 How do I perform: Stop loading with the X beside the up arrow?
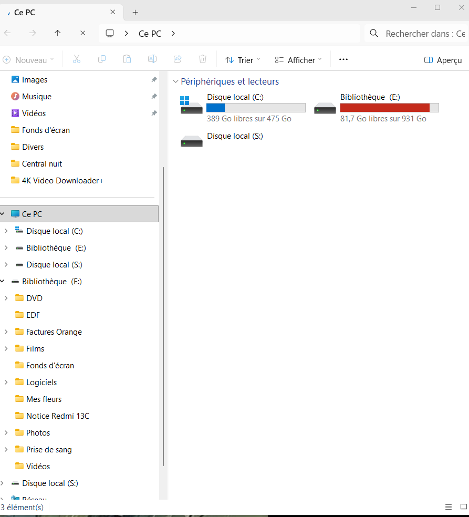[x=83, y=33]
